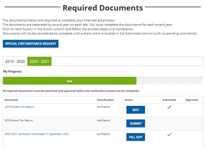Screen dimensions: 206x148
Task: Switch to the 2019 - 2020 tab
Action: pos(15,61)
